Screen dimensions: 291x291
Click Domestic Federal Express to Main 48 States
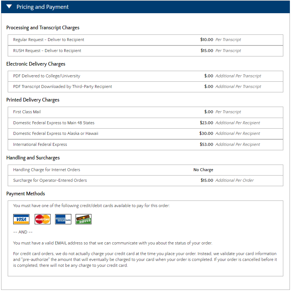[x=54, y=123]
